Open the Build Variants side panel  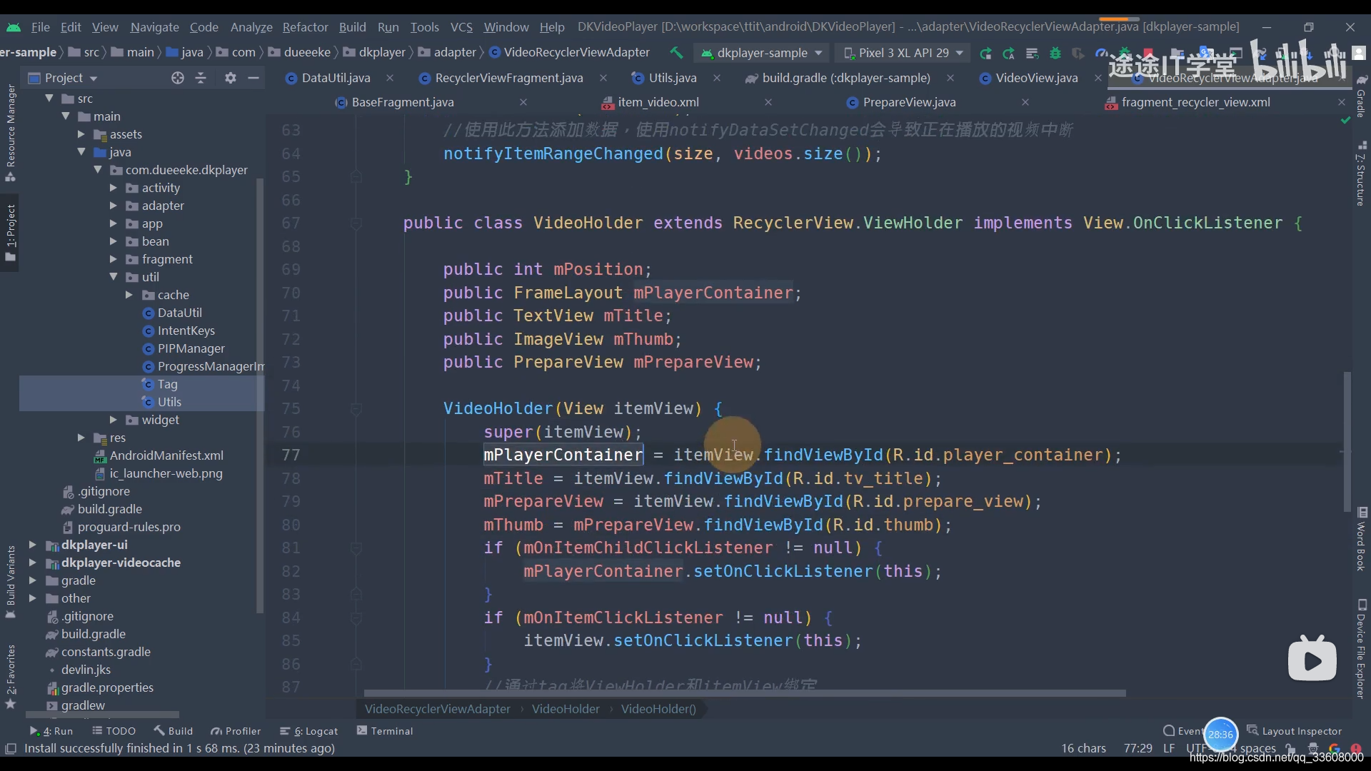pos(10,582)
